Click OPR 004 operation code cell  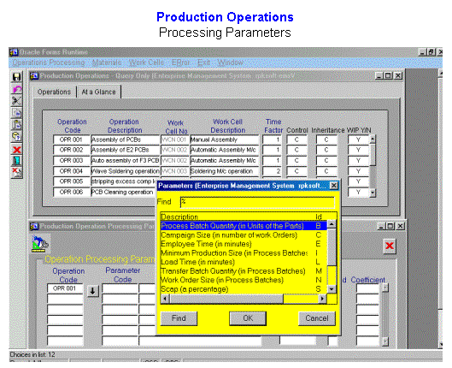click(71, 171)
